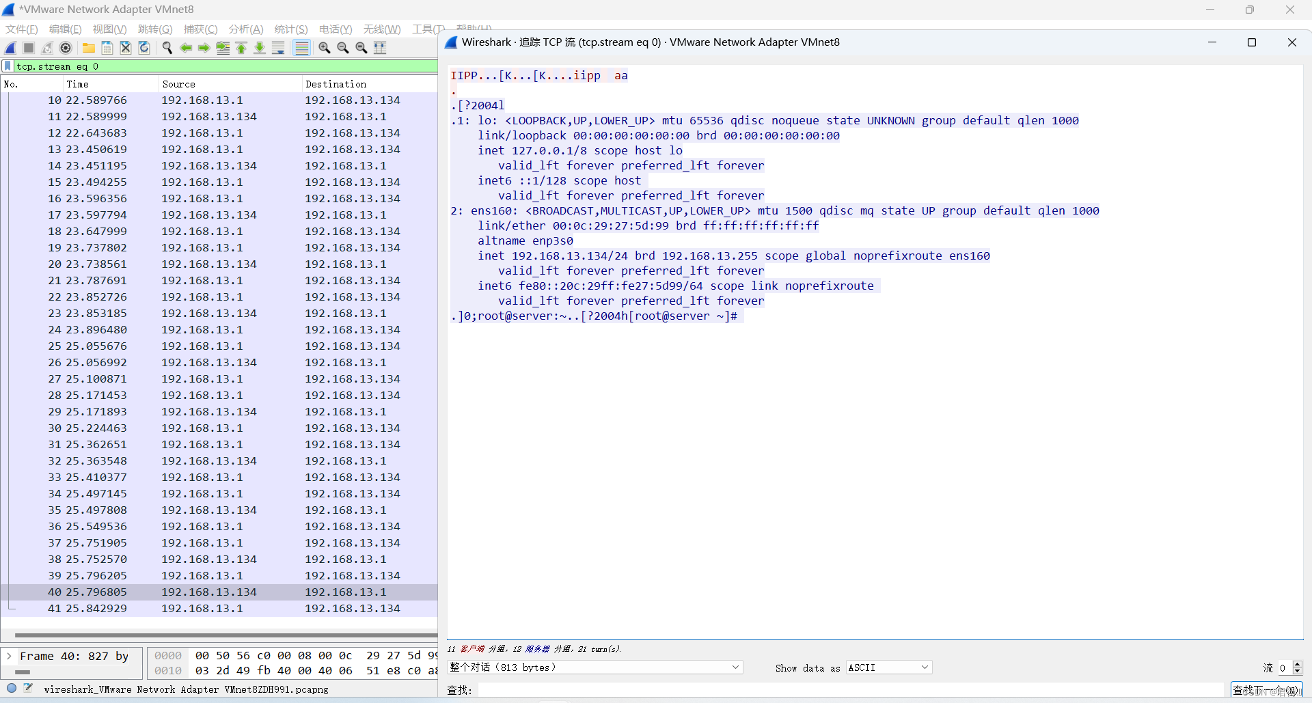Click the 查找 search text field

click(x=850, y=690)
